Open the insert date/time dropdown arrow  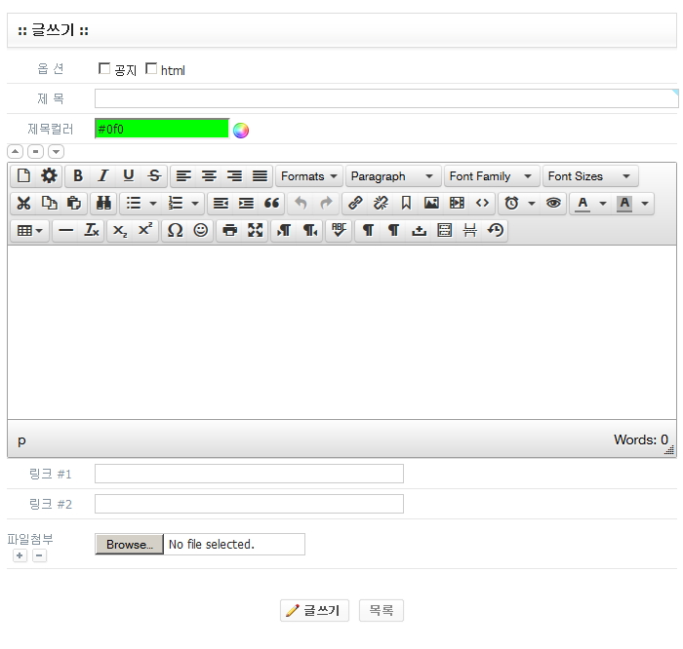(532, 203)
